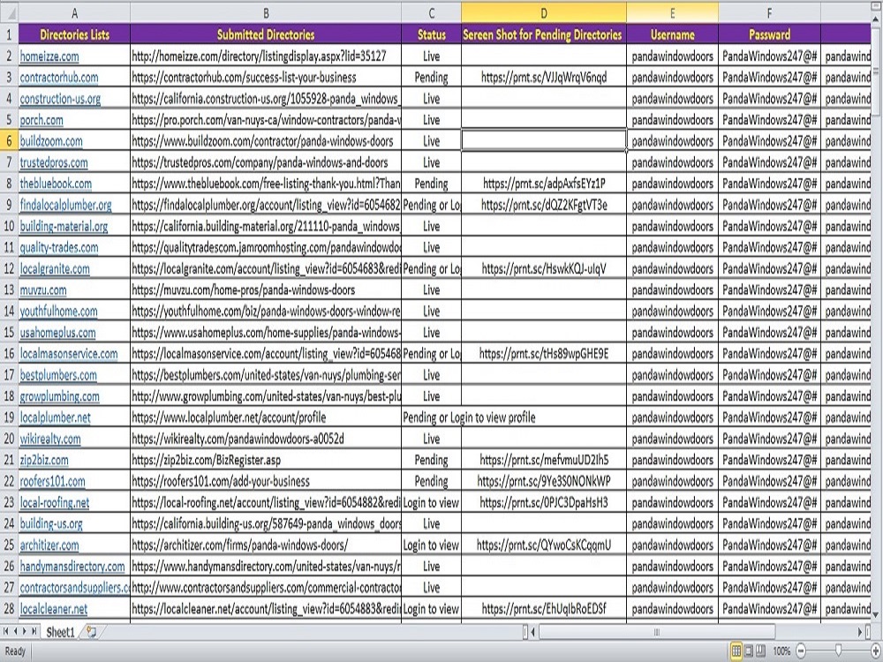Click the Normal view icon in status bar
The height and width of the screenshot is (662, 883).
click(x=736, y=651)
